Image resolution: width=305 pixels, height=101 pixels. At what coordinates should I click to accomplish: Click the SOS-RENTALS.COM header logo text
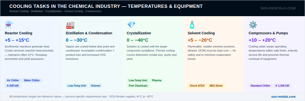(278, 8)
